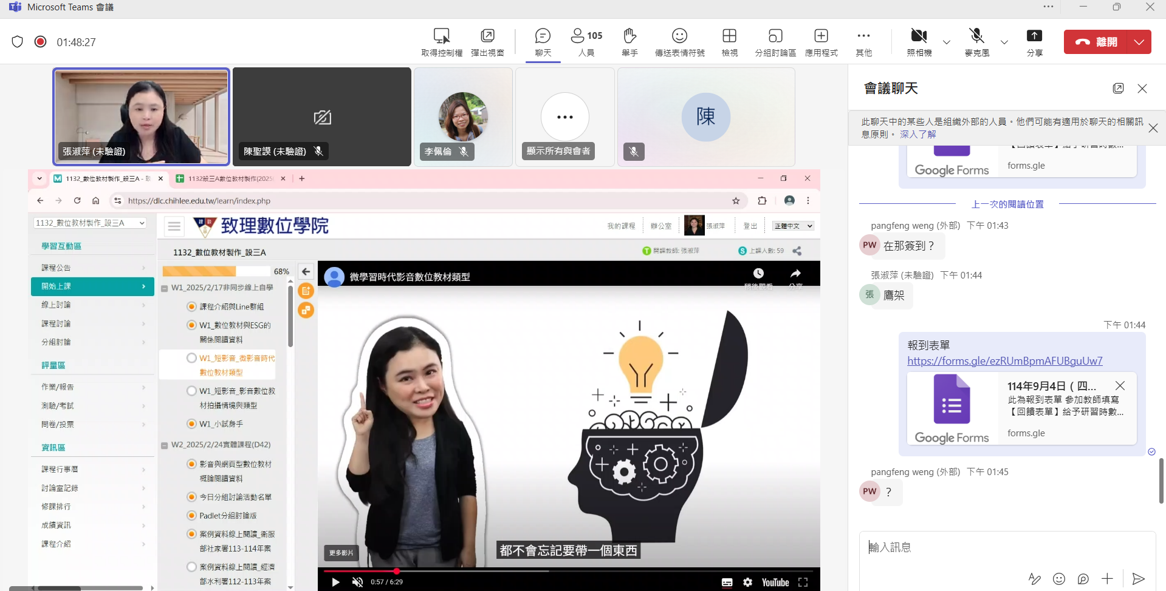The width and height of the screenshot is (1166, 591).
Task: Raise hand in the meeting toolbar
Action: 629,42
